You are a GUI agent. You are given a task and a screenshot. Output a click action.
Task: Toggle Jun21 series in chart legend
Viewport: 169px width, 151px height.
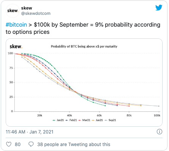pyautogui.click(x=97, y=120)
